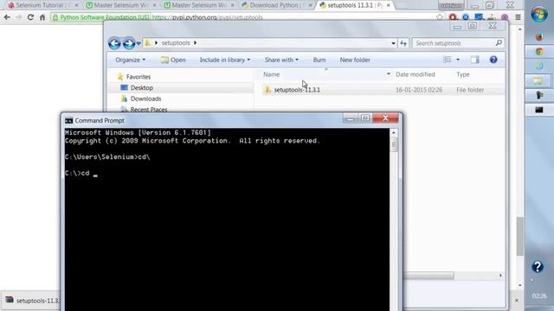The image size is (554, 311).
Task: Select Desktop in navigation pane
Action: coord(142,88)
